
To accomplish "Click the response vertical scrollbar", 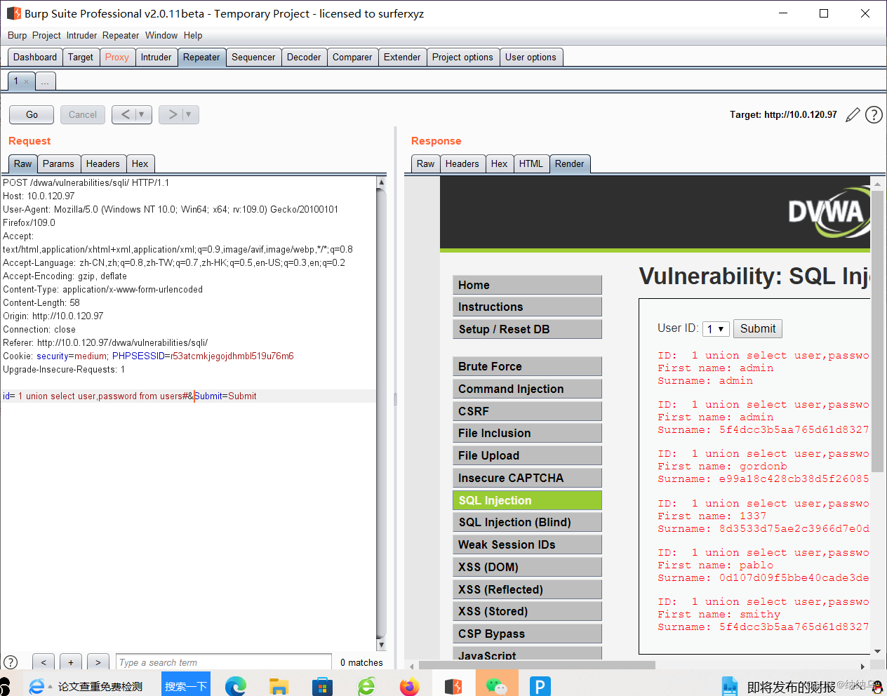I will tap(877, 330).
